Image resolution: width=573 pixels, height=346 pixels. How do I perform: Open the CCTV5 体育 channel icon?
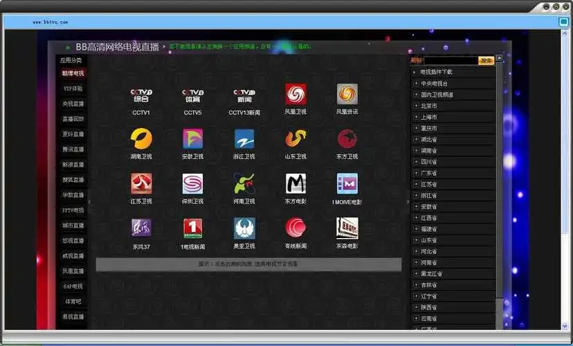pos(192,95)
